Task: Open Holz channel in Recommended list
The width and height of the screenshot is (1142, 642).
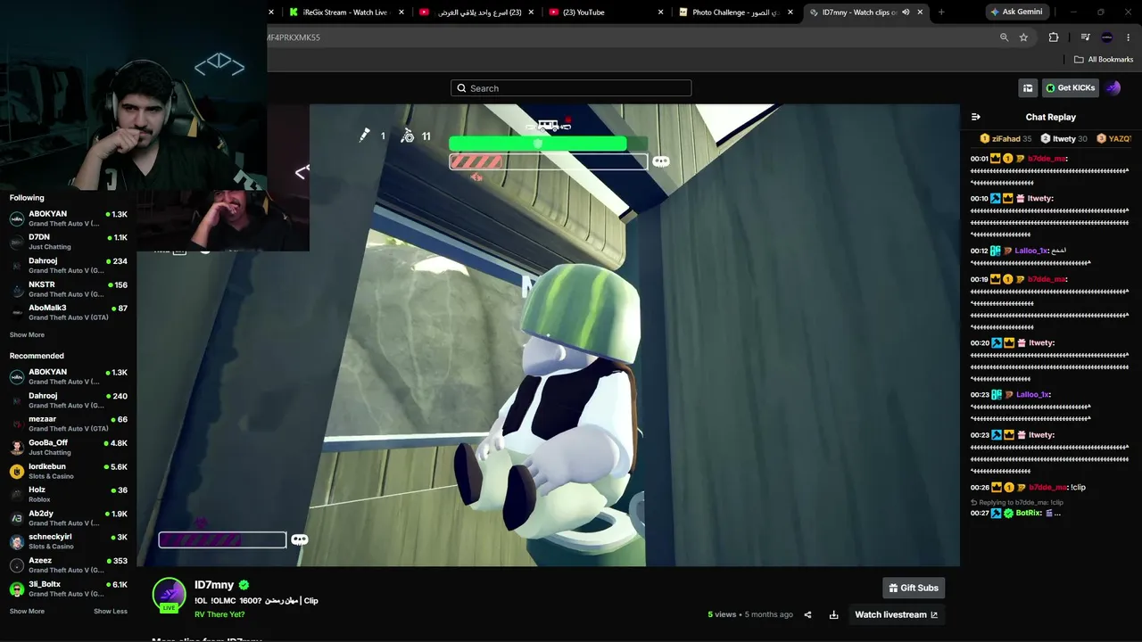Action: click(69, 494)
